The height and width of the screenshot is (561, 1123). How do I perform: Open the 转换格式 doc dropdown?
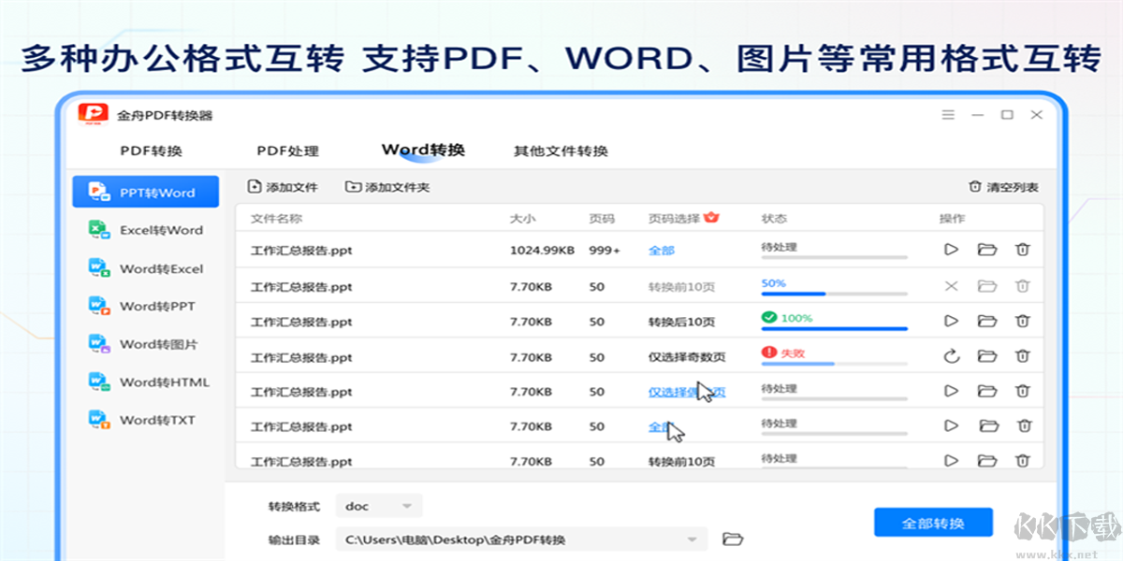[x=379, y=505]
